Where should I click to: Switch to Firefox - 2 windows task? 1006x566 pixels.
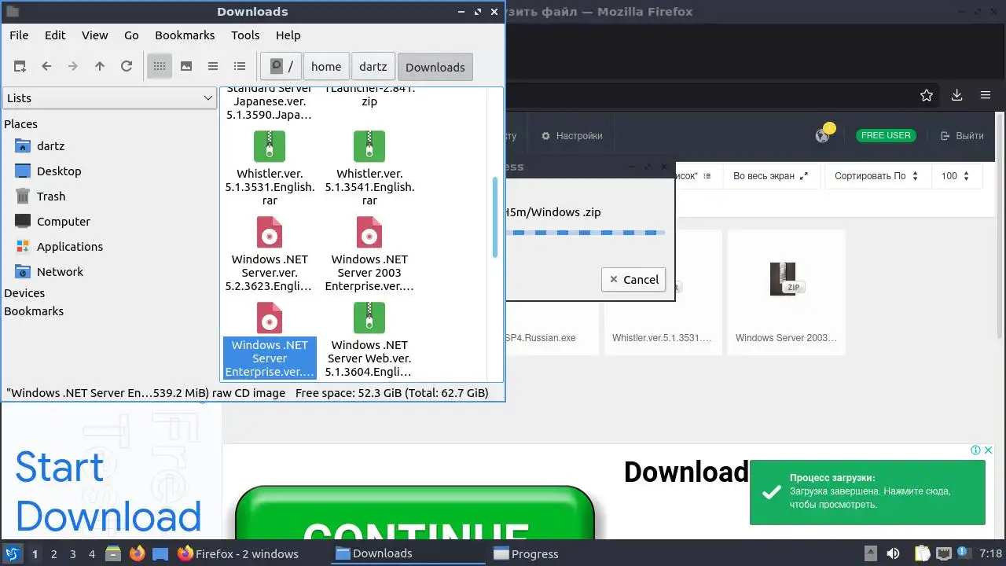coord(238,553)
